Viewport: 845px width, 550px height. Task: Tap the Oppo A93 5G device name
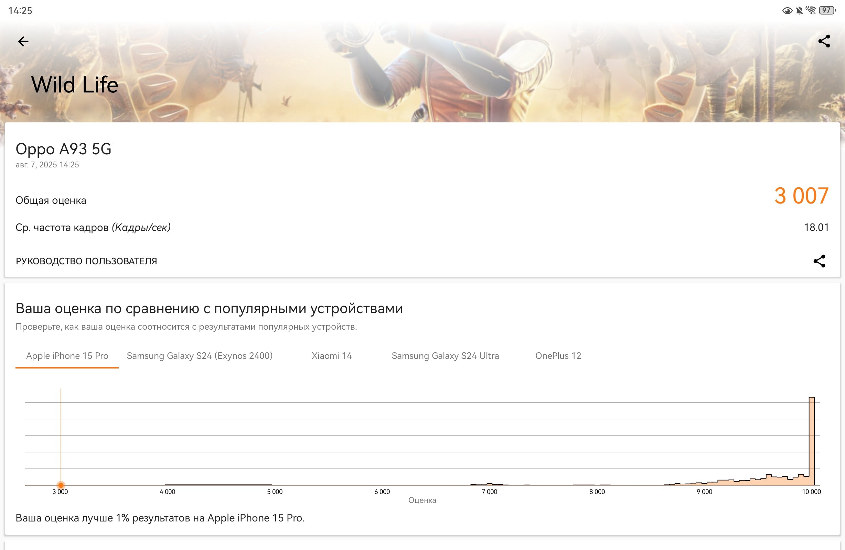coord(64,149)
